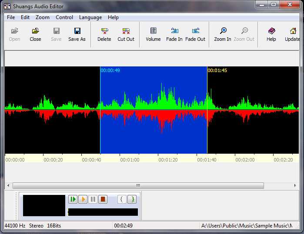Click the 00:02:00 timeline tick

click(x=235, y=155)
